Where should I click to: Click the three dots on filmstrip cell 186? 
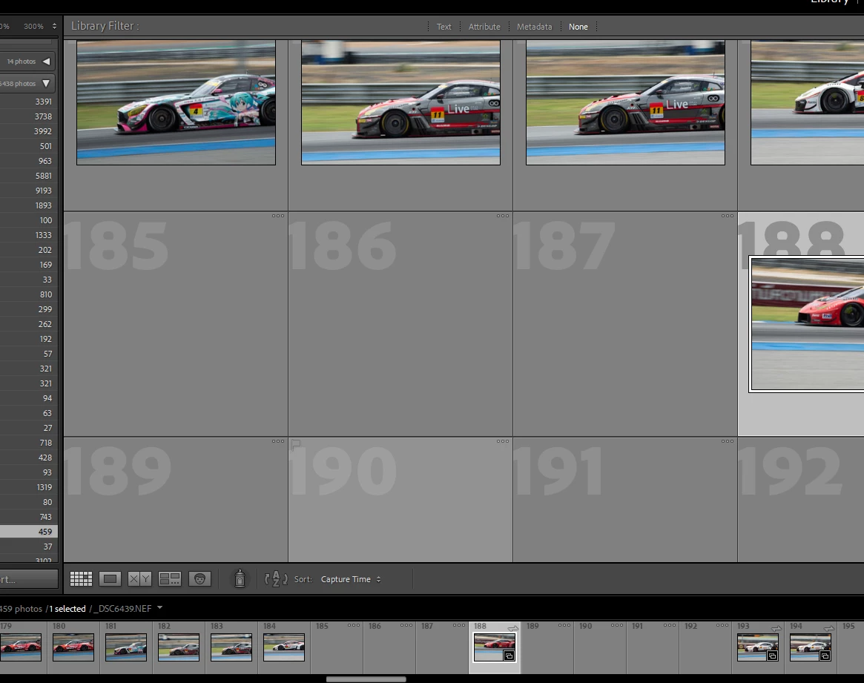tap(406, 625)
